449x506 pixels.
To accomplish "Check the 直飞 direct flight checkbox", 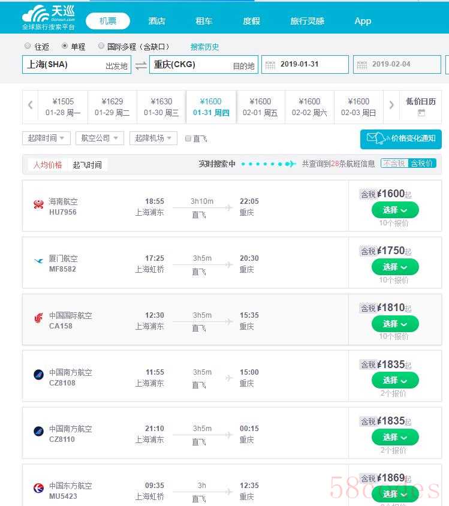I will tap(188, 138).
